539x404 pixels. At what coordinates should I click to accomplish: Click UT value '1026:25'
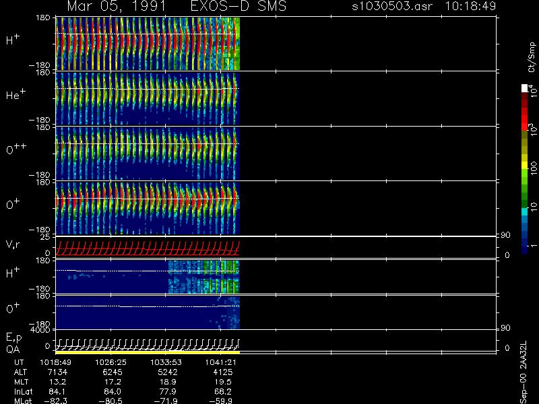tap(110, 362)
